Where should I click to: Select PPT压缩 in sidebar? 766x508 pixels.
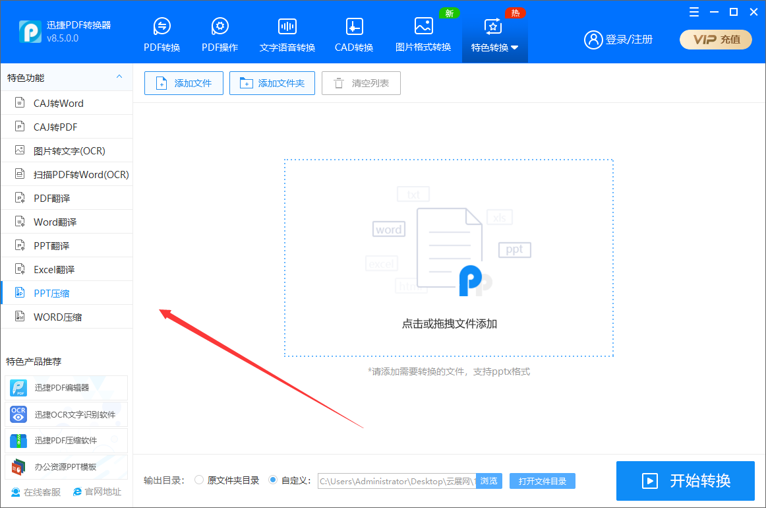[67, 293]
